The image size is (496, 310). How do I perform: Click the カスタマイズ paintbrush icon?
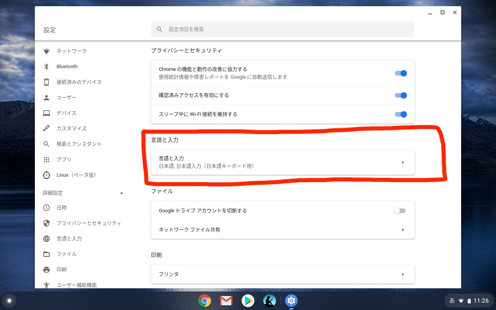point(46,128)
